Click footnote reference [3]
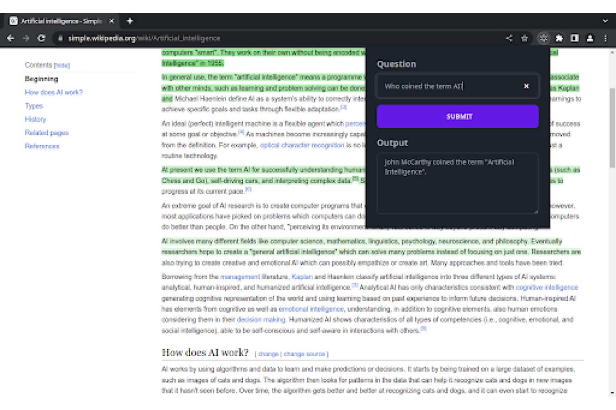 [x=343, y=107]
